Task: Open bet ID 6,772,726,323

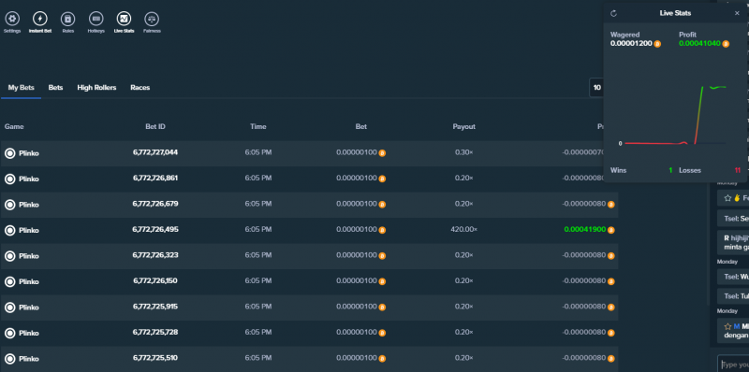Action: 155,255
